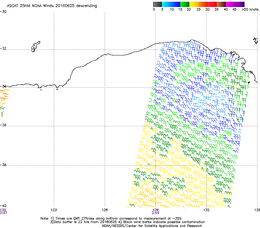Viewport: 260px width, 228px height.
Task: Click the red 30–35 knots legend segment
Action: [212, 4]
